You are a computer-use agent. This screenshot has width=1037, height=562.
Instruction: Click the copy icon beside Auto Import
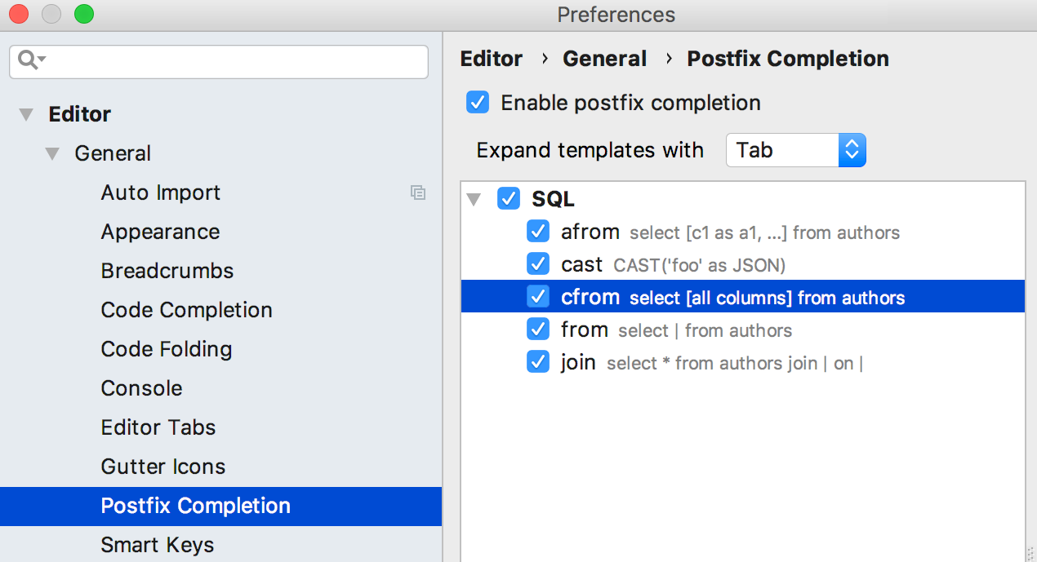tap(418, 192)
